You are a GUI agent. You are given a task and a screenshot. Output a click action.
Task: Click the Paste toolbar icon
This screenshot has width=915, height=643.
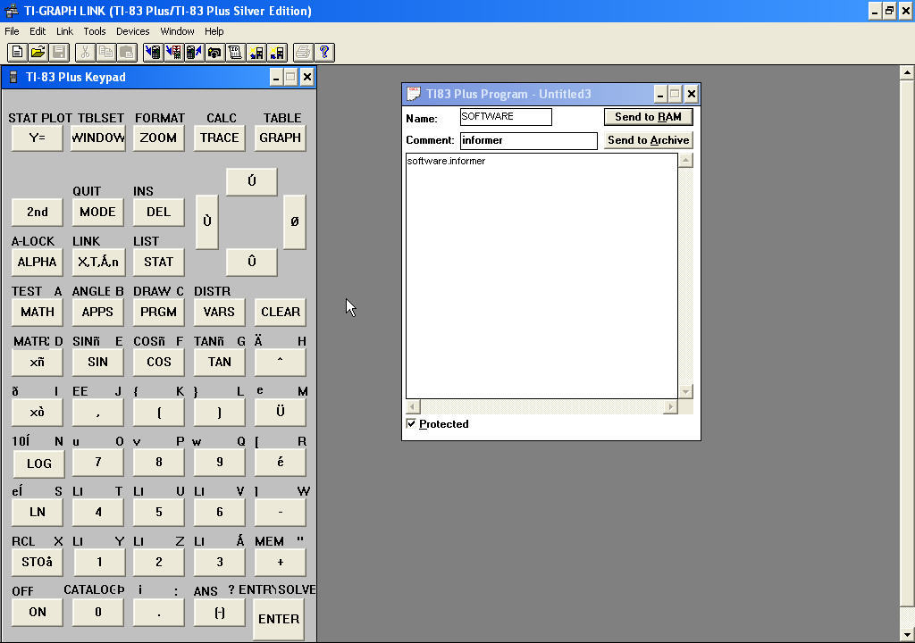tap(127, 53)
